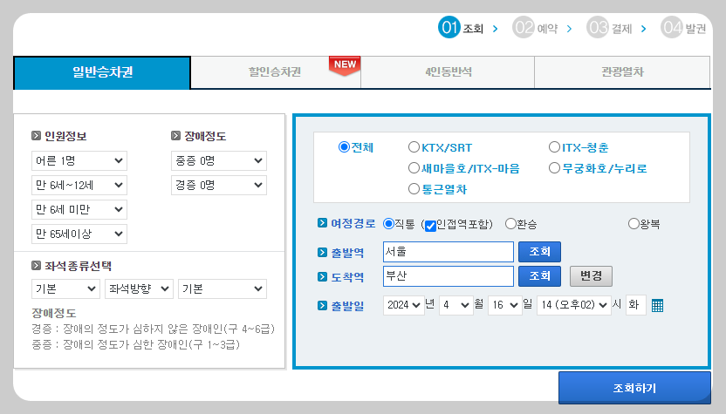The height and width of the screenshot is (414, 726).
Task: Click the weekday field showing 화
Action: click(x=636, y=305)
